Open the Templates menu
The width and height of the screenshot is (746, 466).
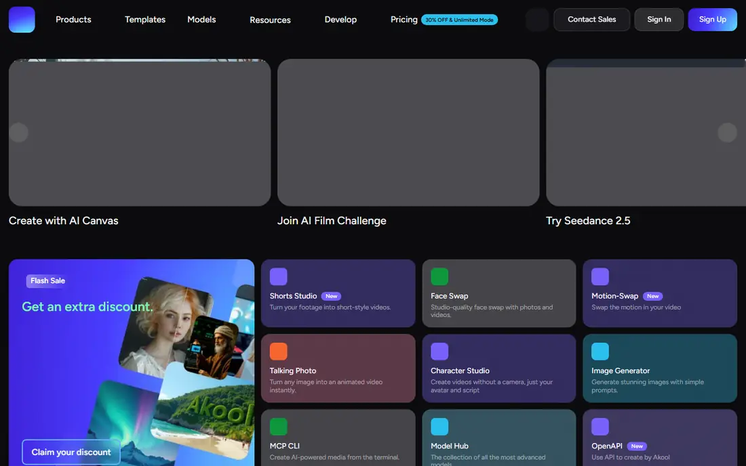coord(145,20)
